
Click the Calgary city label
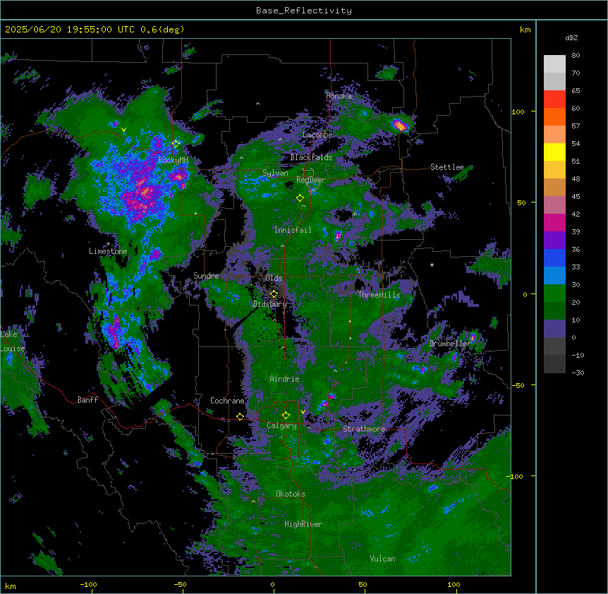tap(281, 425)
